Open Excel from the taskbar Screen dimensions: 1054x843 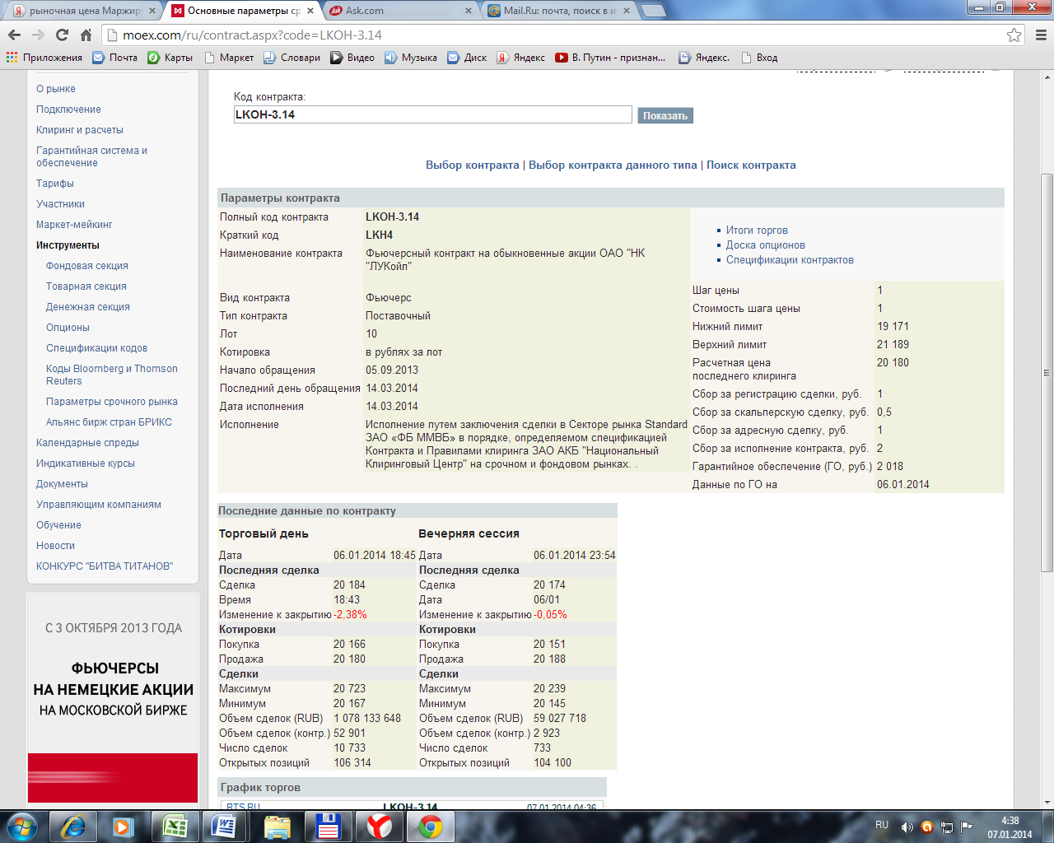click(x=175, y=827)
